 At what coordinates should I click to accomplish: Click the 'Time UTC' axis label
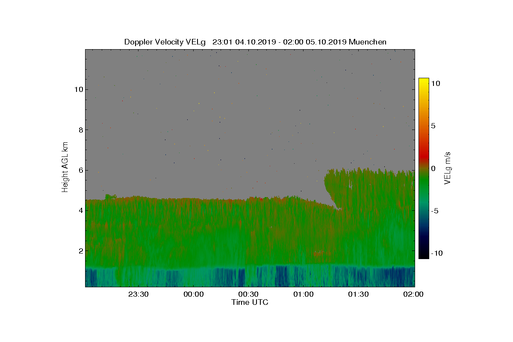point(250,302)
